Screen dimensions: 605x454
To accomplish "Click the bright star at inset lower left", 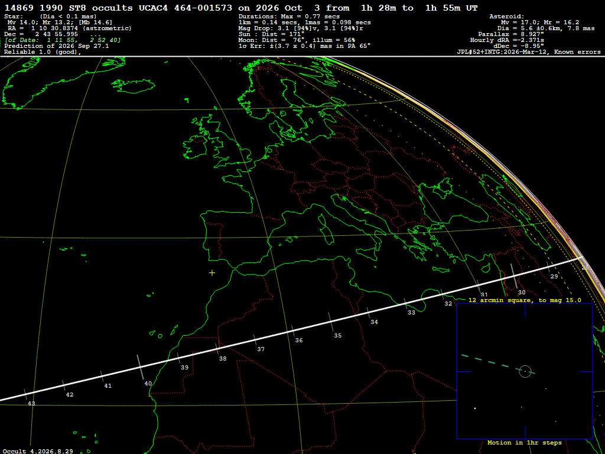I will pos(475,408).
